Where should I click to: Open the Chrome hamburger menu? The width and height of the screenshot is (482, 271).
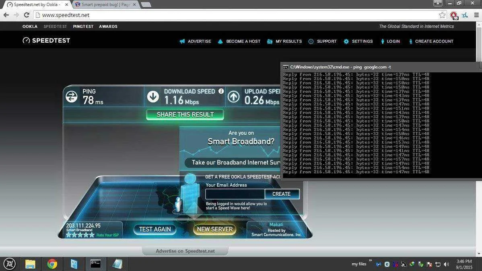[x=476, y=15]
